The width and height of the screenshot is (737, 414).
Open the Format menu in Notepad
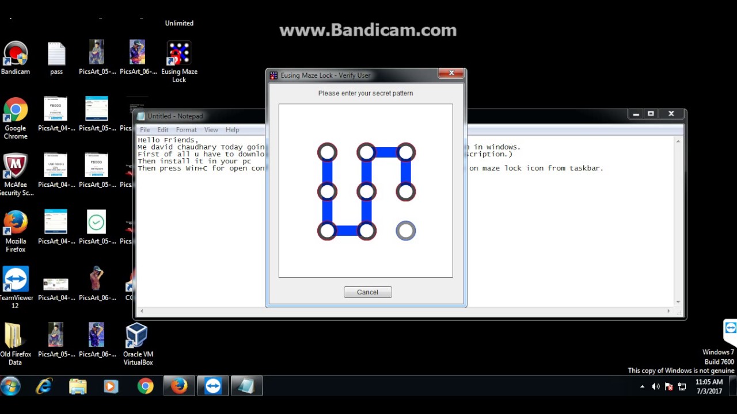[186, 130]
